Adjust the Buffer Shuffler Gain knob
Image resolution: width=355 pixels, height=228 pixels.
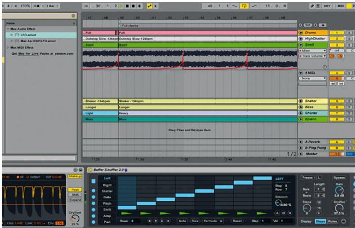(x=339, y=190)
